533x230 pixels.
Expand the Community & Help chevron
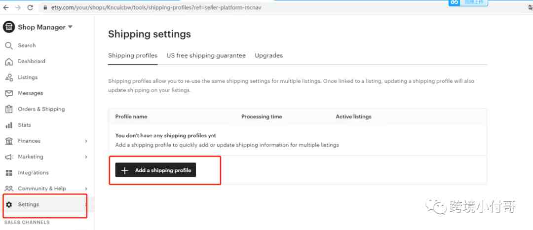pos(86,189)
